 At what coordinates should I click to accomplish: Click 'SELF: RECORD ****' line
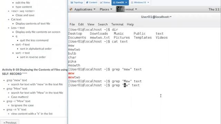click(x=15, y=74)
